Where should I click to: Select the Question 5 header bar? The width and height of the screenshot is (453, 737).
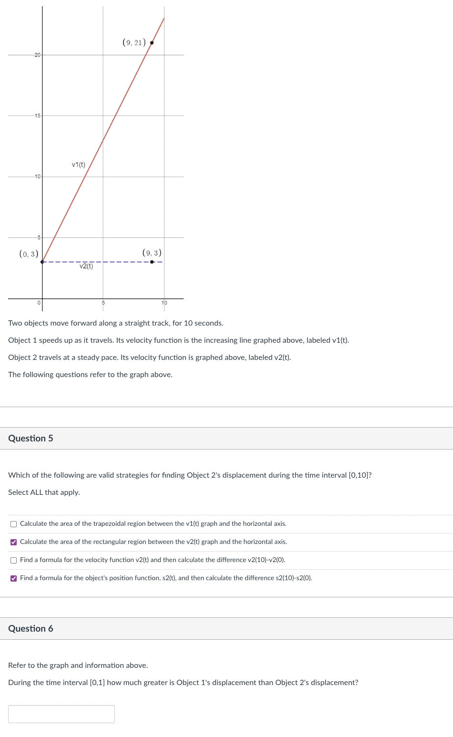(31, 438)
